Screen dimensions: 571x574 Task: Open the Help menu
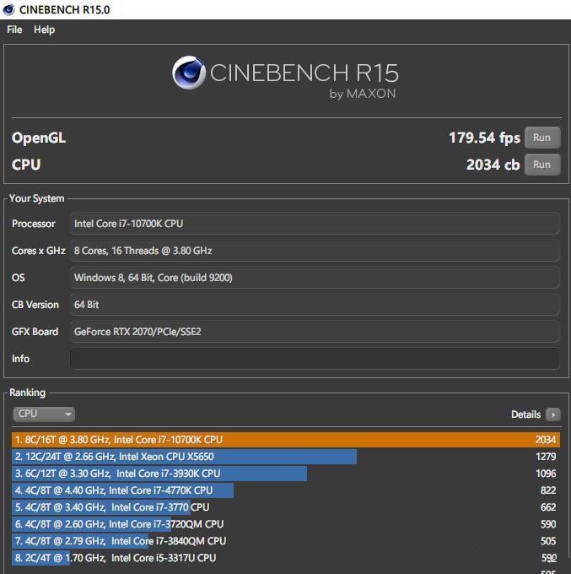point(44,30)
